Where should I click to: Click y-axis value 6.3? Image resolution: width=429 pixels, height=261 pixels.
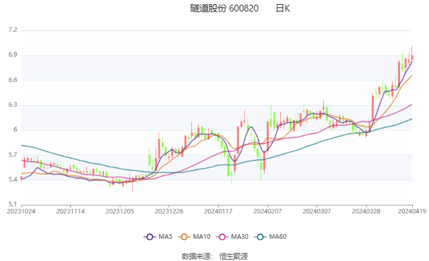coord(13,105)
